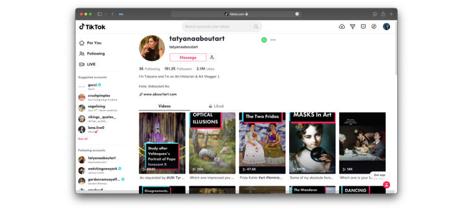
Task: Toggle the Safari sidebar button
Action: coord(100,14)
